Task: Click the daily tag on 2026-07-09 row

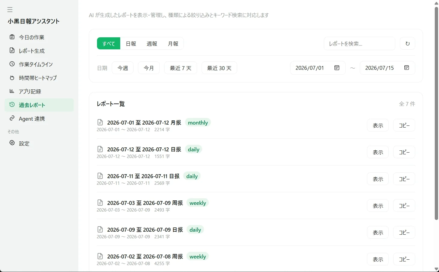Action: (195, 230)
